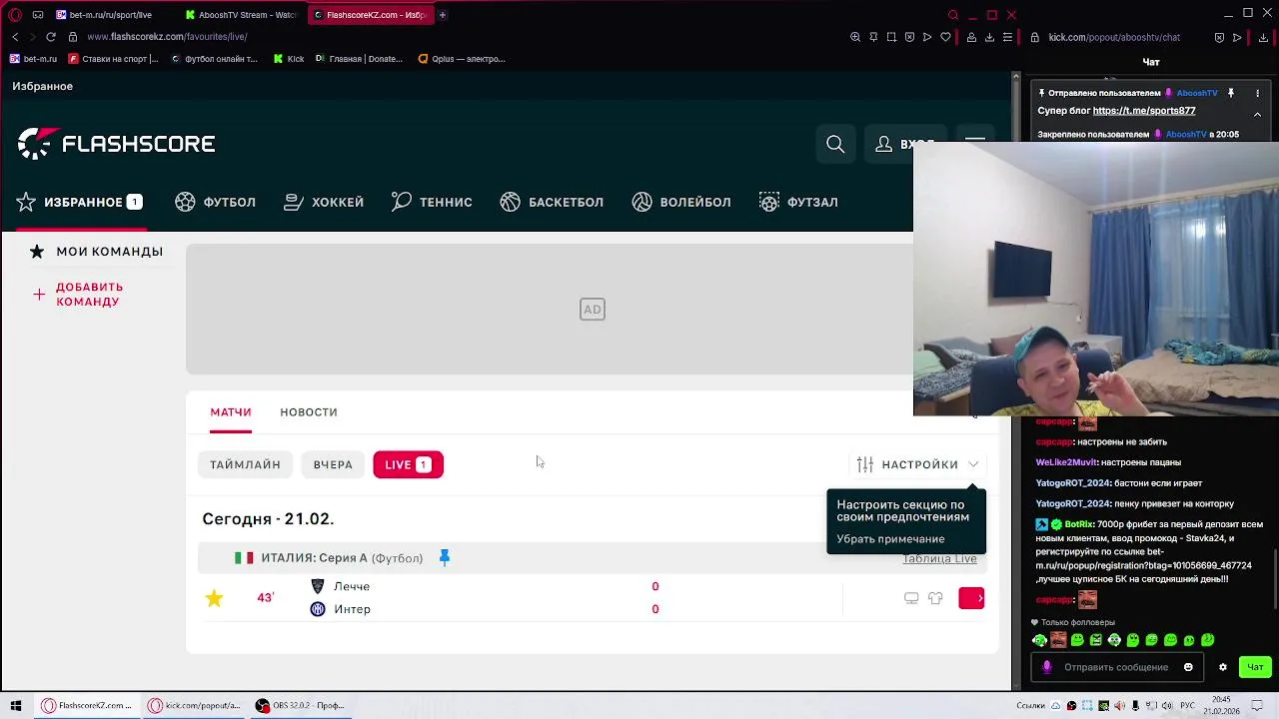This screenshot has width=1279, height=719.
Task: Click the Opera logo menu button
Action: click(x=15, y=15)
